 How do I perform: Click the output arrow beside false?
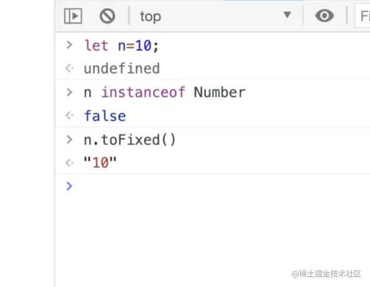pyautogui.click(x=69, y=116)
